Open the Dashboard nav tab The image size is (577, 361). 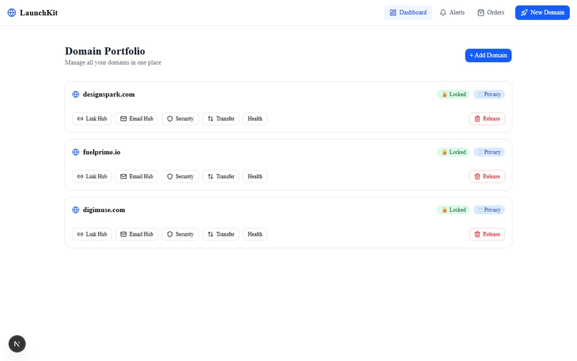(x=408, y=12)
